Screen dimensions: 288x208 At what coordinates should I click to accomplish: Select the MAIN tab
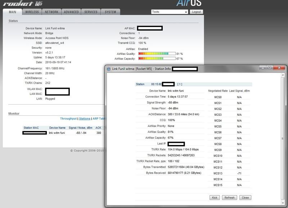pyautogui.click(x=13, y=12)
